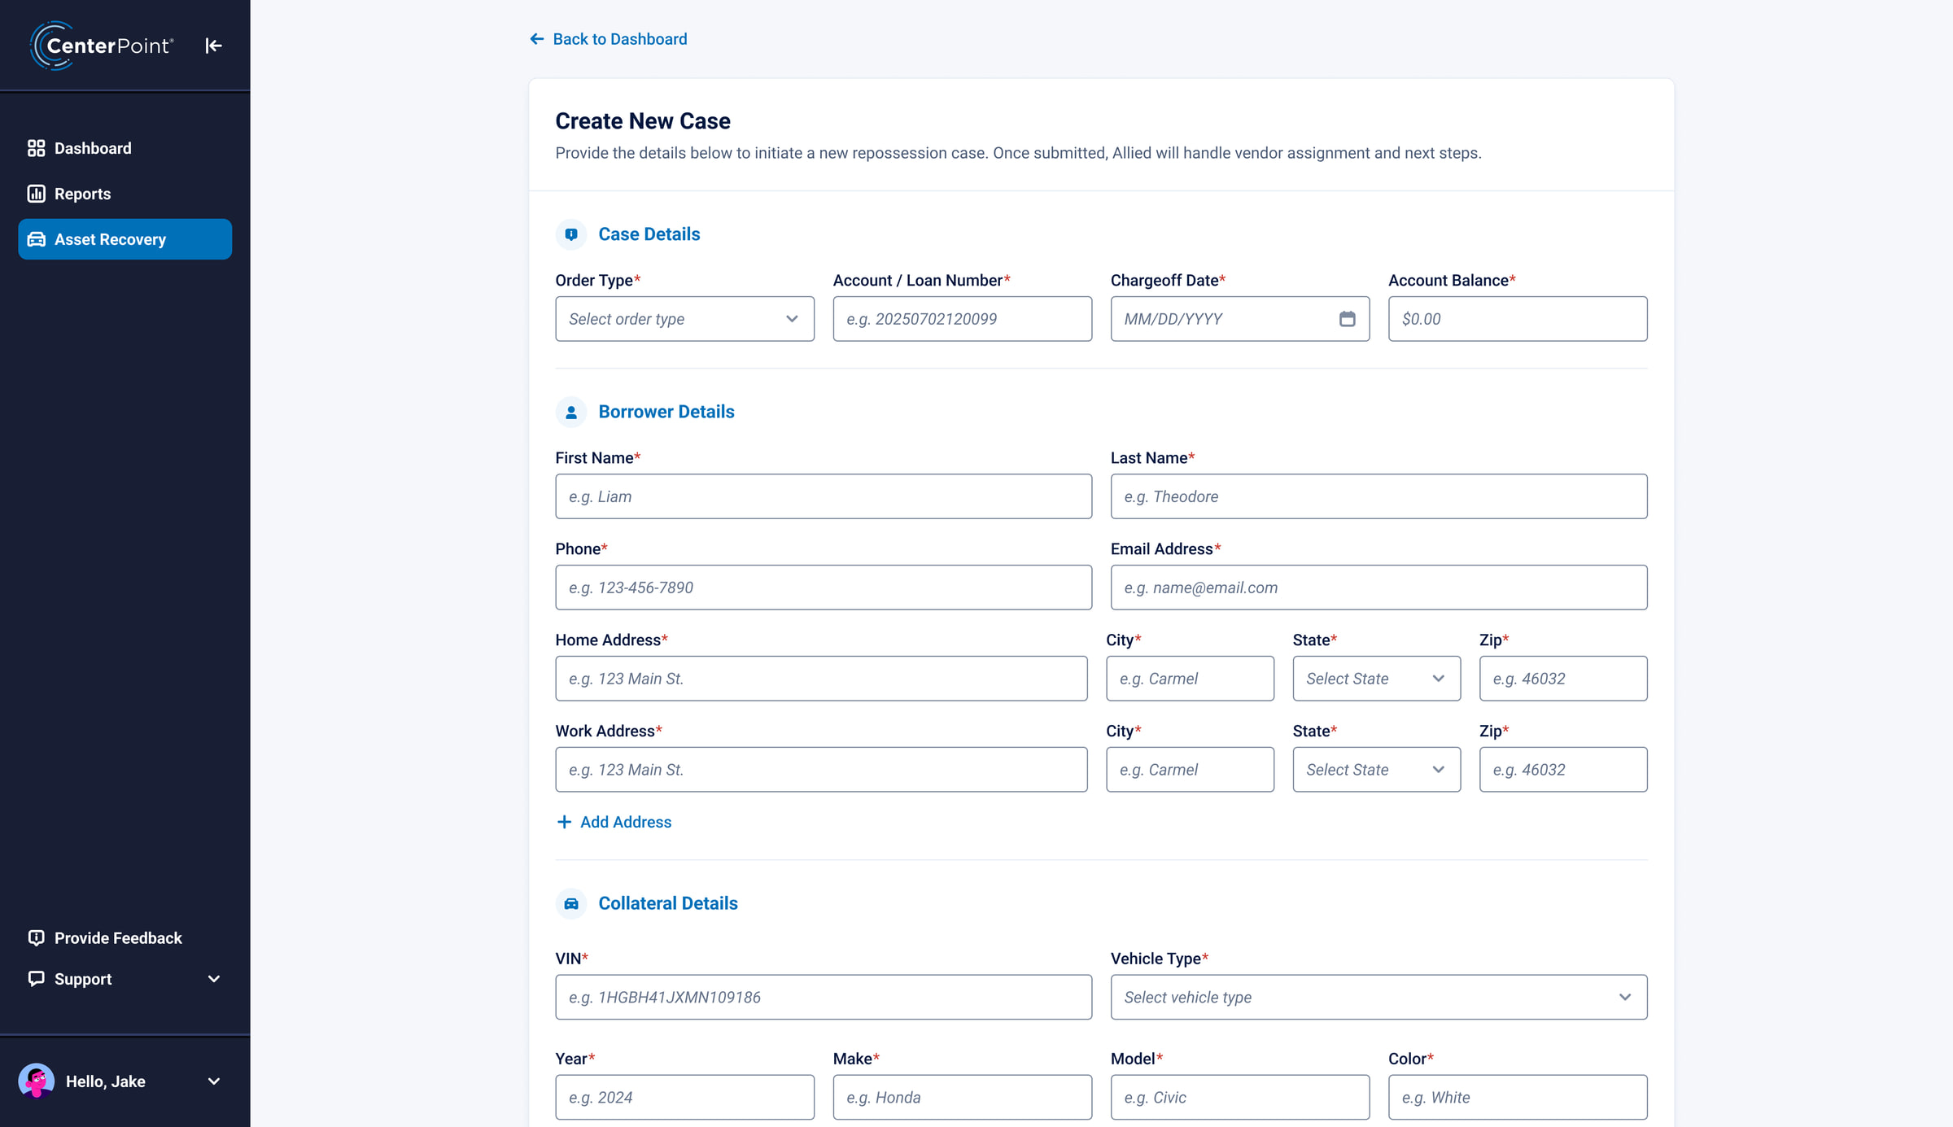
Task: Click the Email Address input field
Action: pyautogui.click(x=1378, y=588)
